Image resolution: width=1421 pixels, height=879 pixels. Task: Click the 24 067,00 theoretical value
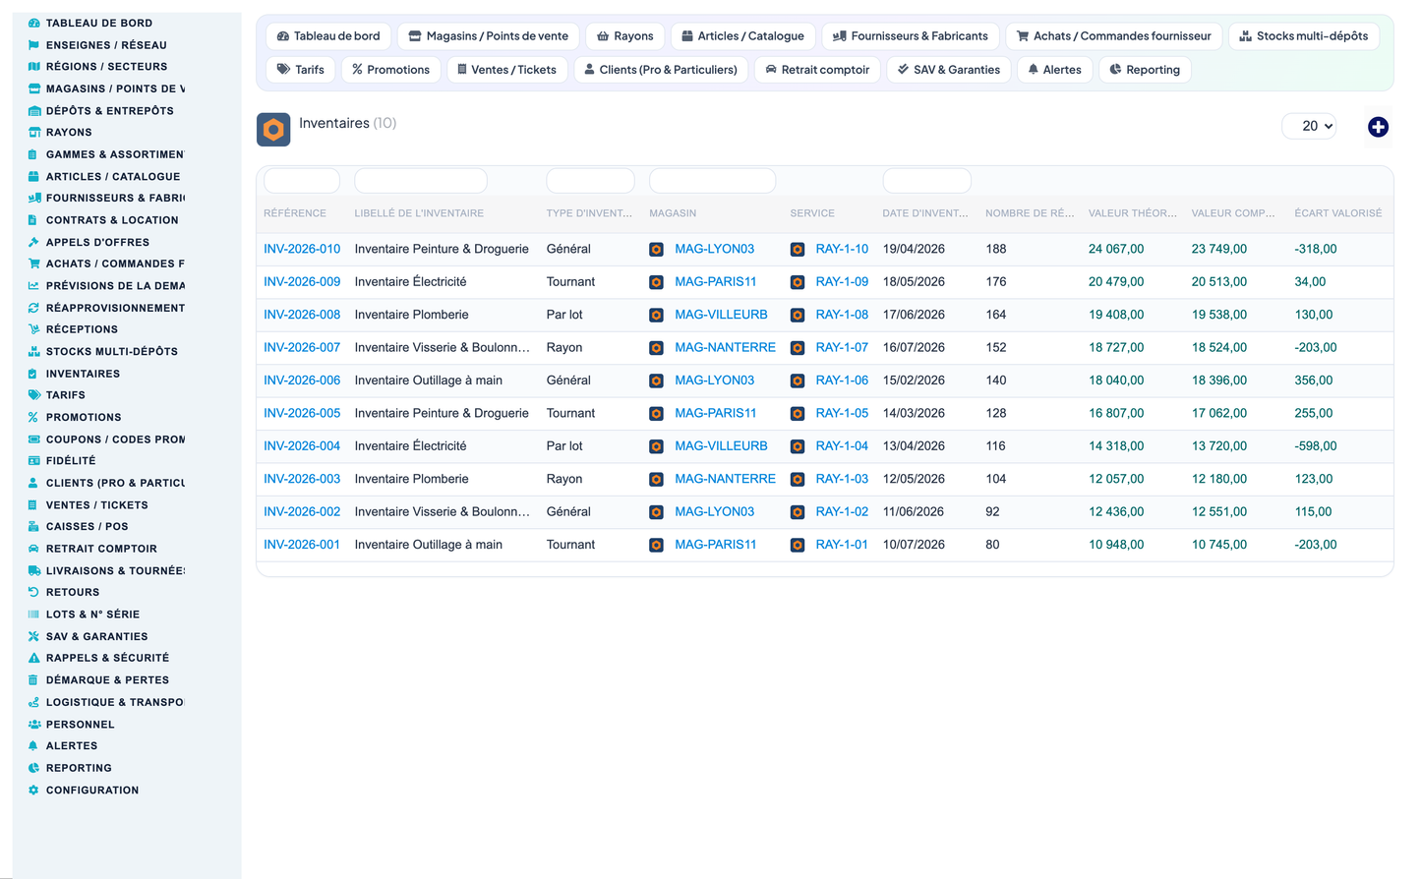click(1116, 249)
